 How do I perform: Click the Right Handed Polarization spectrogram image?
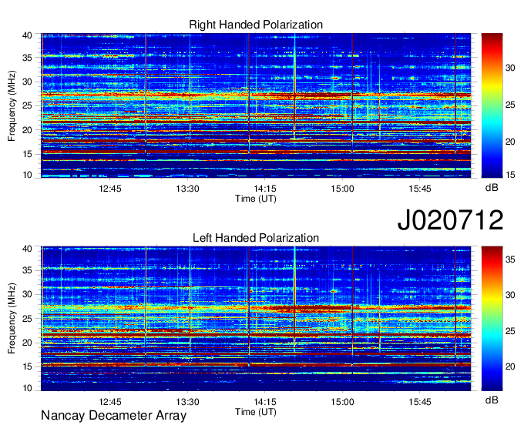[256, 105]
